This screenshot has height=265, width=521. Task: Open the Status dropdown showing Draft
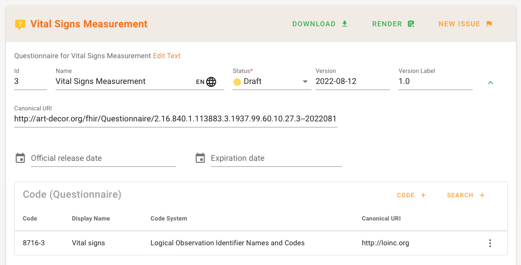point(271,81)
